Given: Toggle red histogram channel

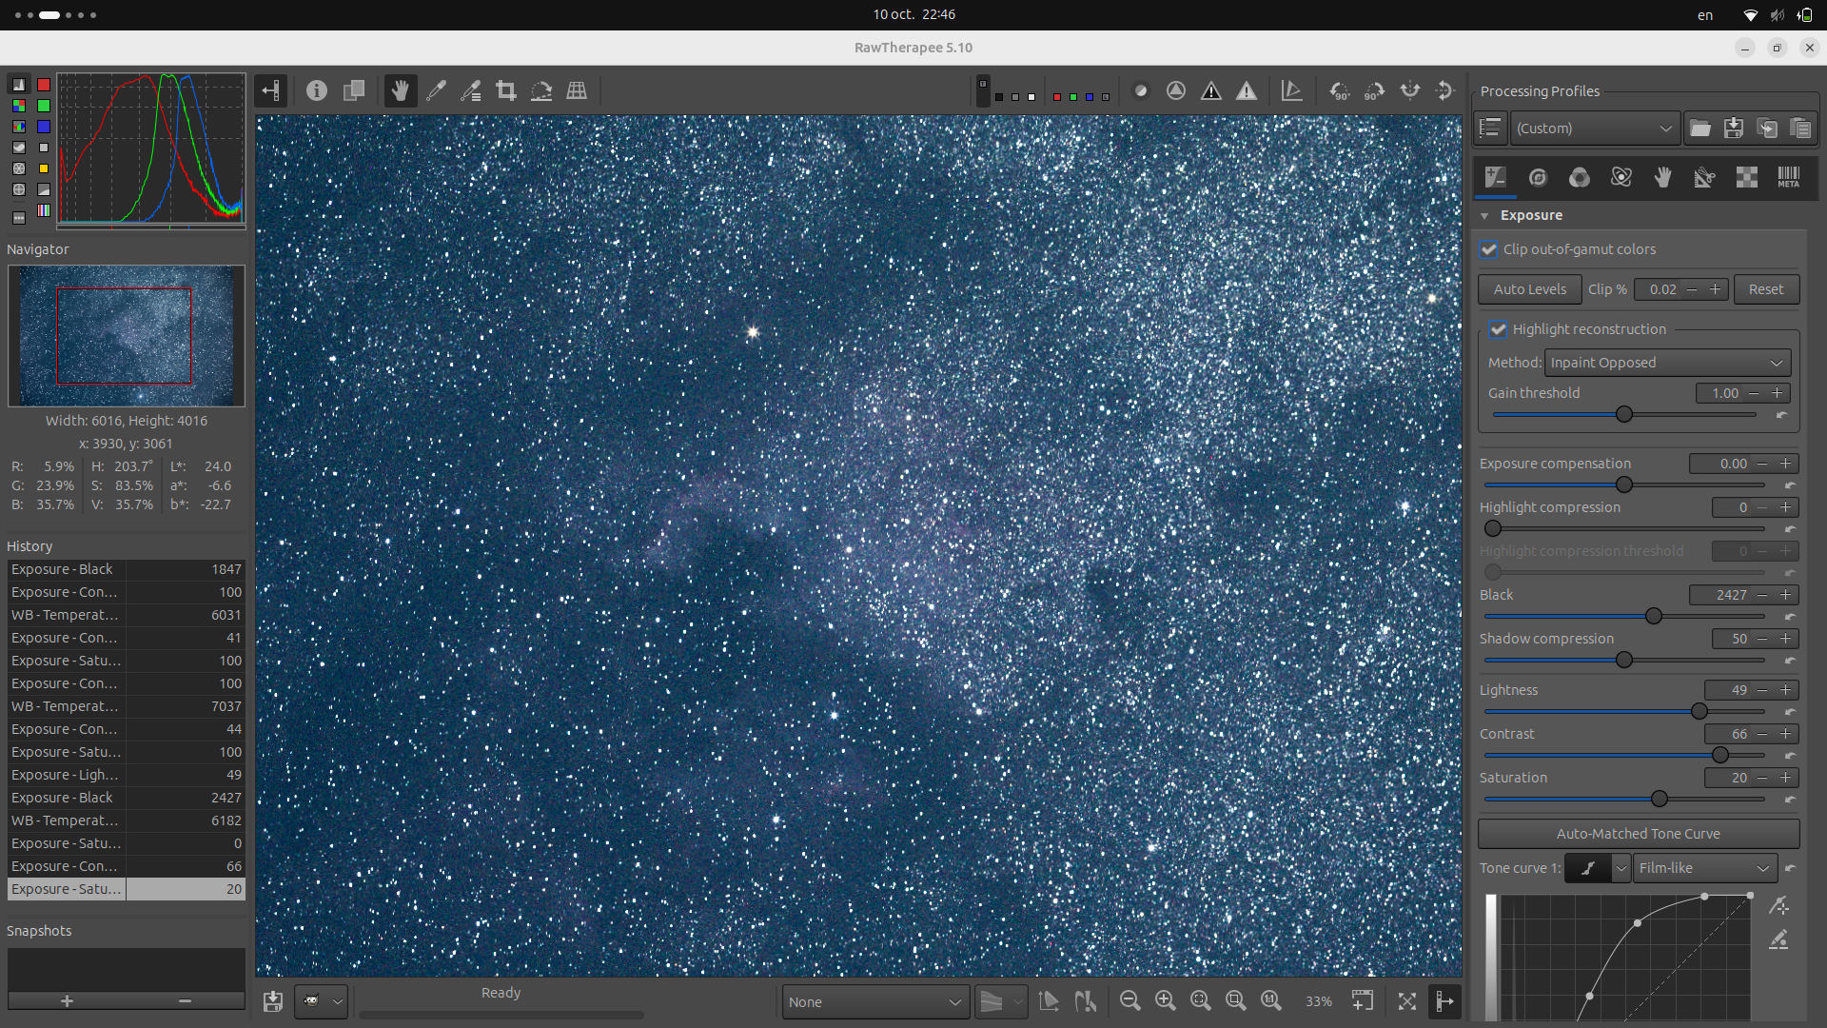Looking at the screenshot, I should 44,85.
